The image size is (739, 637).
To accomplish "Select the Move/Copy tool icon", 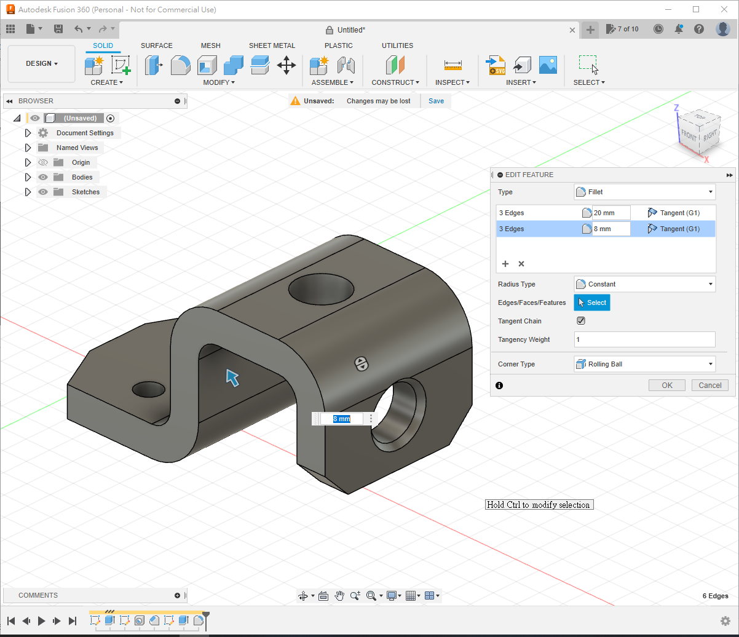I will click(287, 65).
